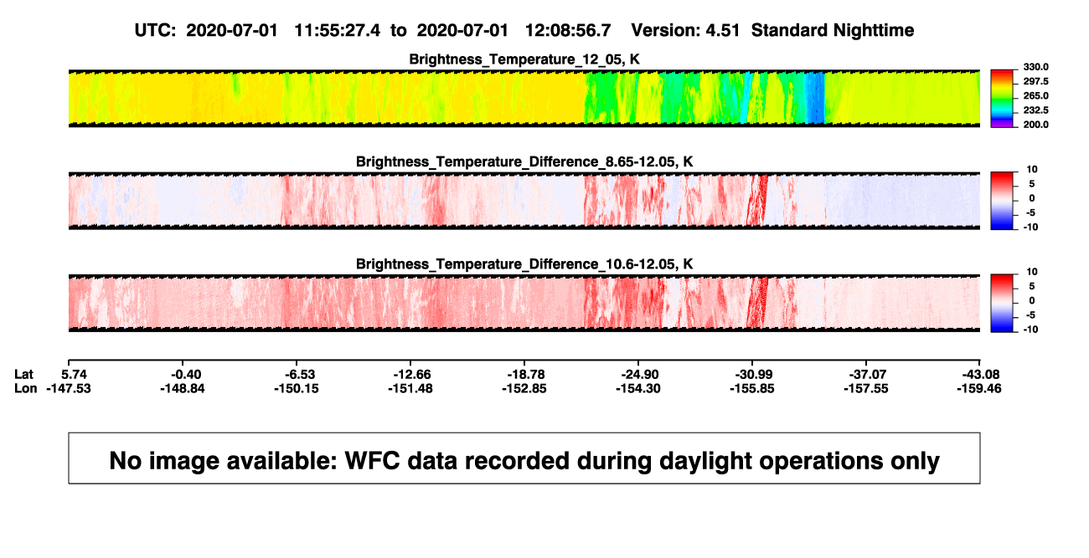Image resolution: width=1089 pixels, height=558 pixels.
Task: Click the '-10' value on 8.65-12.05 color scale
Action: pos(1030,227)
